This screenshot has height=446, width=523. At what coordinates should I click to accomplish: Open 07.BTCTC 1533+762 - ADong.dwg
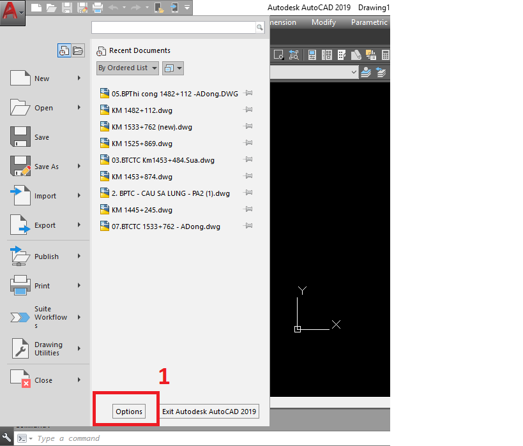click(x=166, y=227)
